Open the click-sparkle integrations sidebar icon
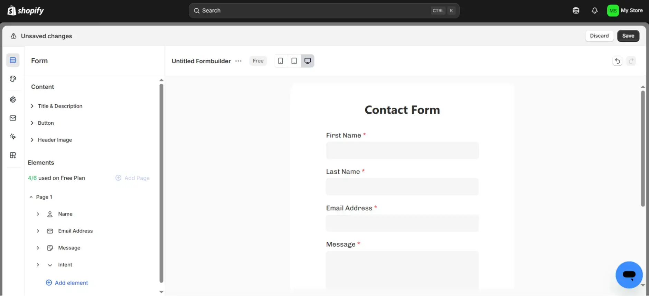This screenshot has height=296, width=649. (13, 137)
